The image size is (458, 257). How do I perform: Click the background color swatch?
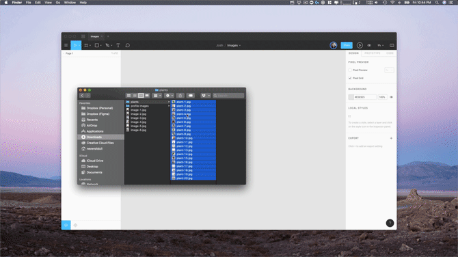tap(351, 97)
